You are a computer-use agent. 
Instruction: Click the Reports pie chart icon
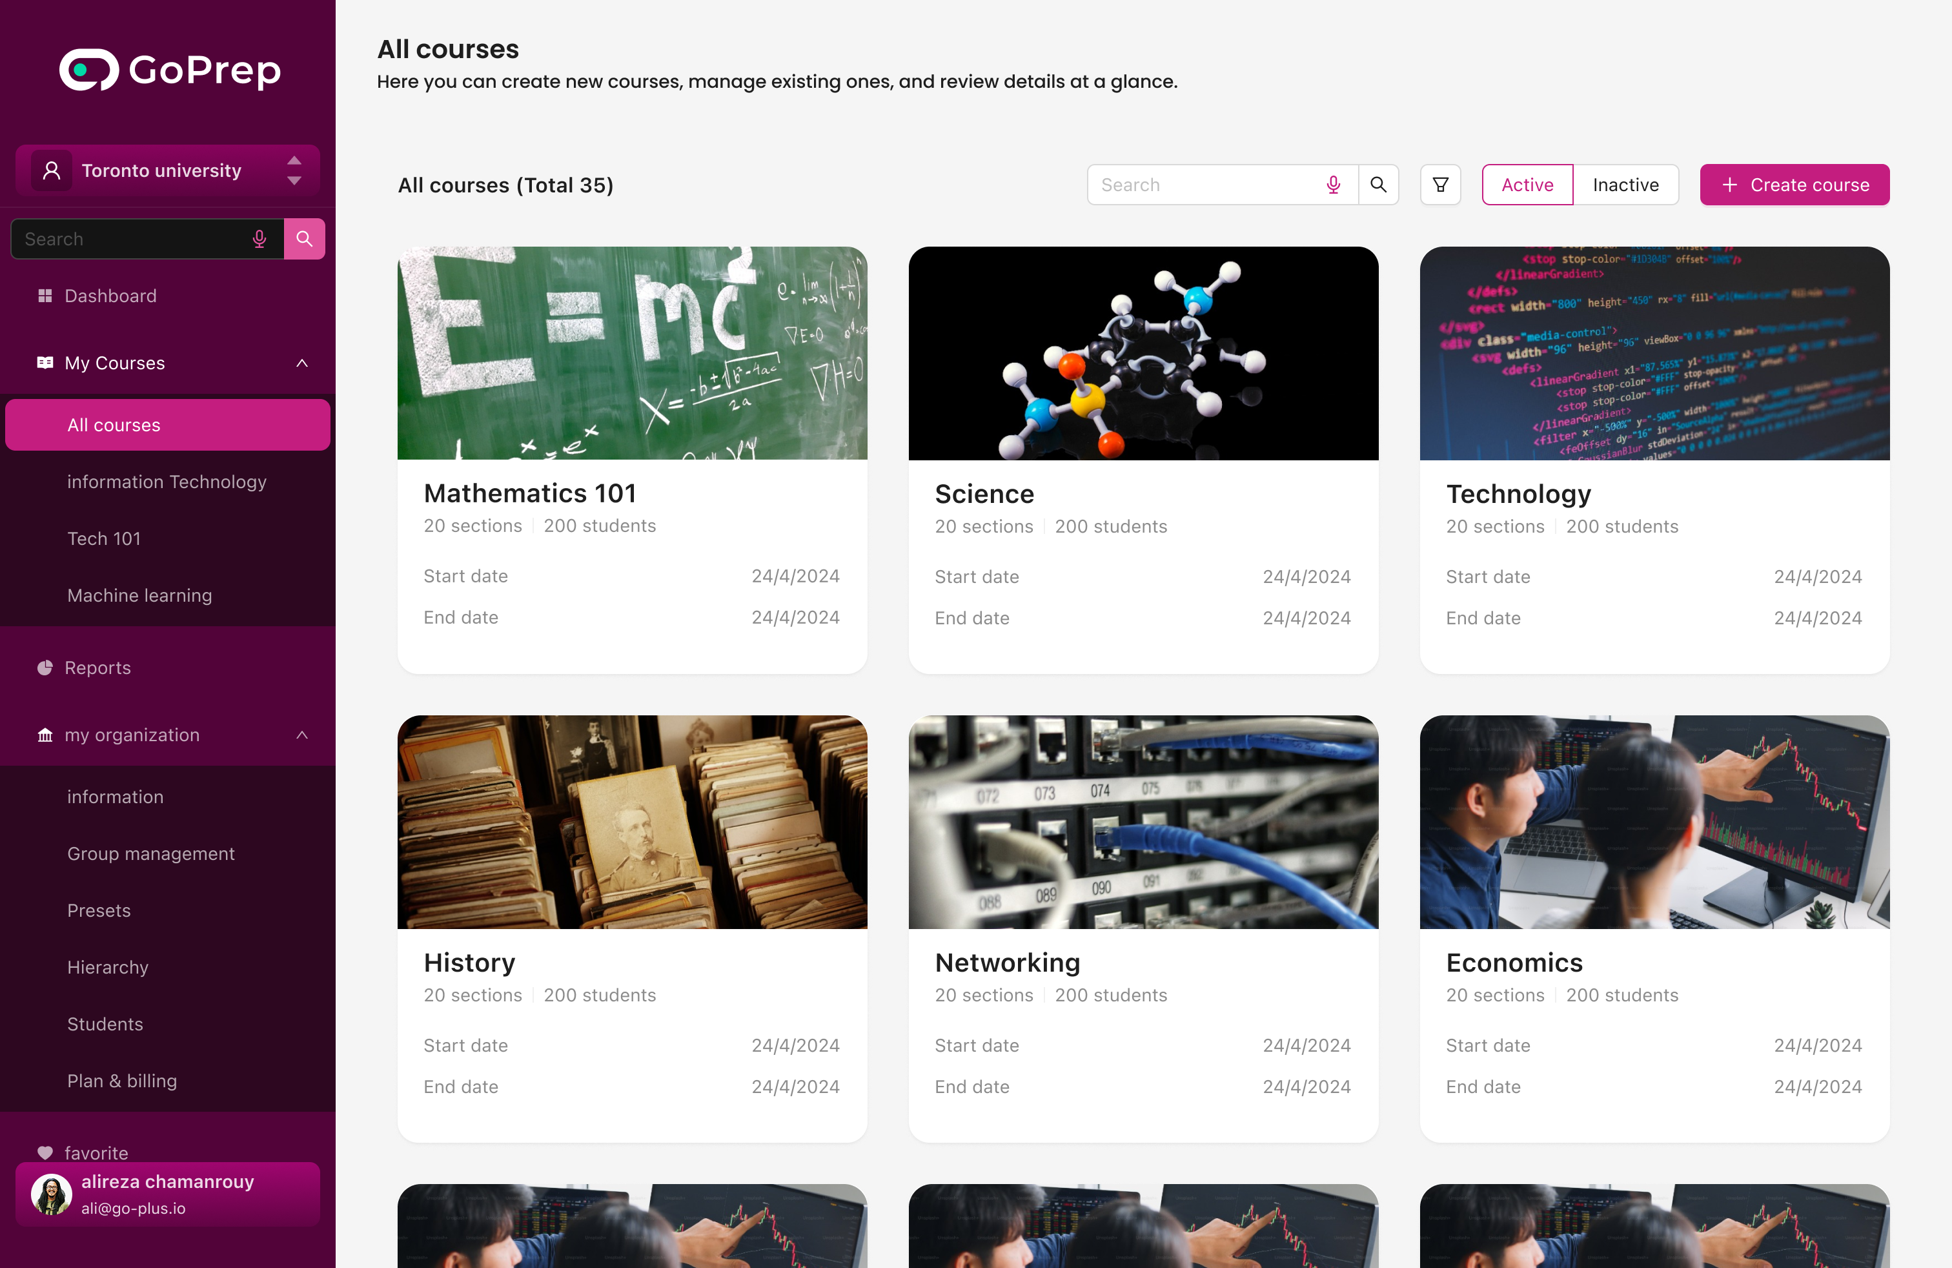click(45, 668)
